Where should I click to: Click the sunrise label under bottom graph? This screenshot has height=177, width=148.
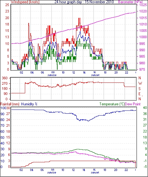click(52, 173)
